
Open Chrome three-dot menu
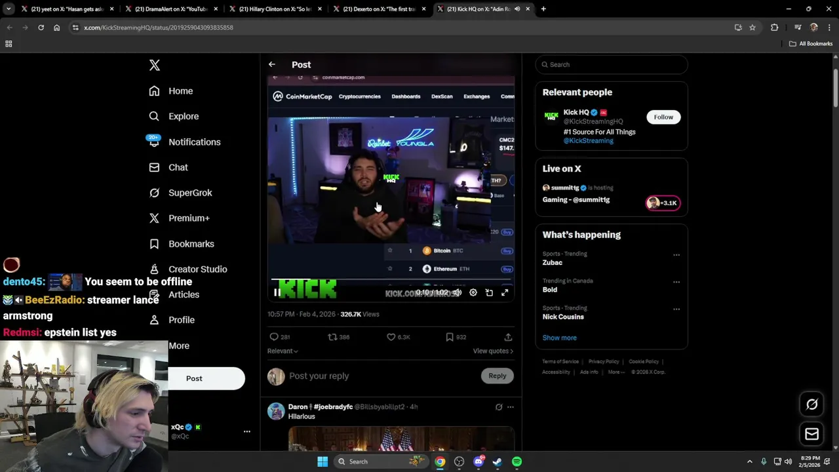[x=829, y=28]
